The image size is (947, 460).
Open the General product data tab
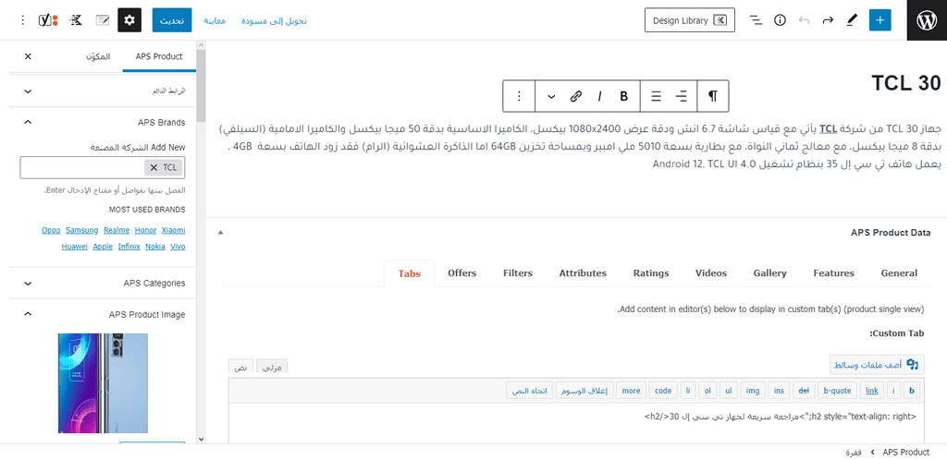click(899, 273)
